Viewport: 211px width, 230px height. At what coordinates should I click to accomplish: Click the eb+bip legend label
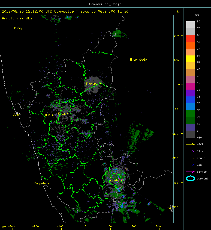(x=202, y=172)
